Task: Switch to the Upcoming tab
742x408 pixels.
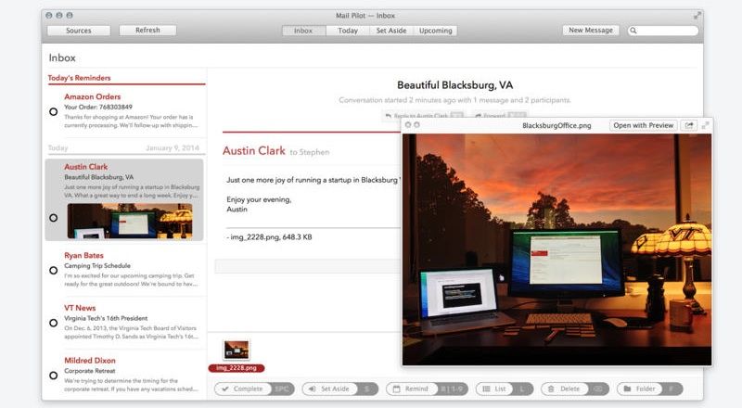Action: (x=435, y=31)
